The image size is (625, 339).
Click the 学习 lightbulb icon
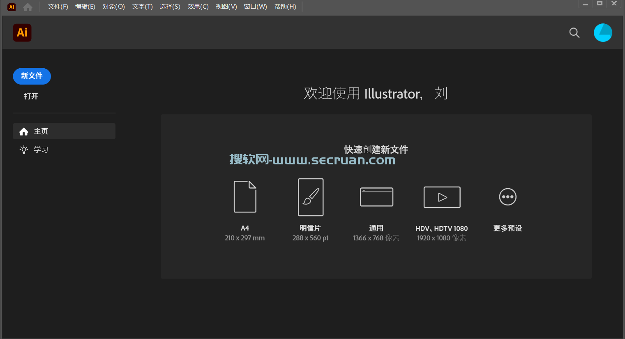24,150
